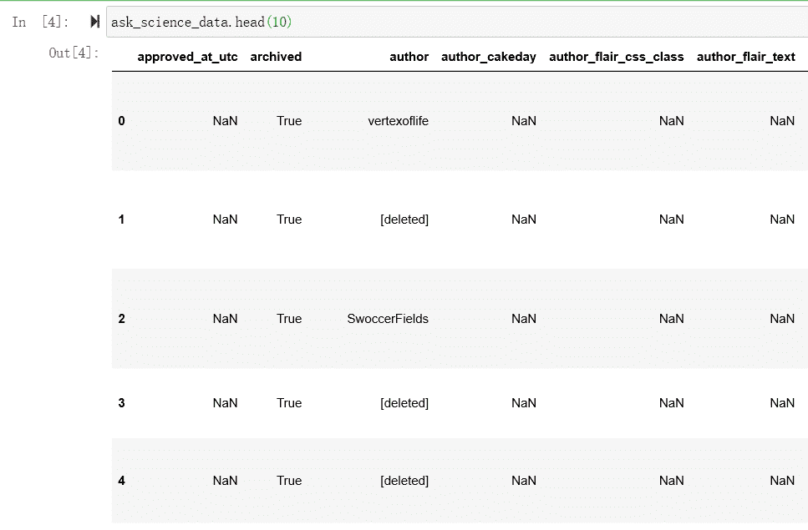Select row index 1 in the table
The width and height of the screenshot is (808, 530).
point(122,220)
